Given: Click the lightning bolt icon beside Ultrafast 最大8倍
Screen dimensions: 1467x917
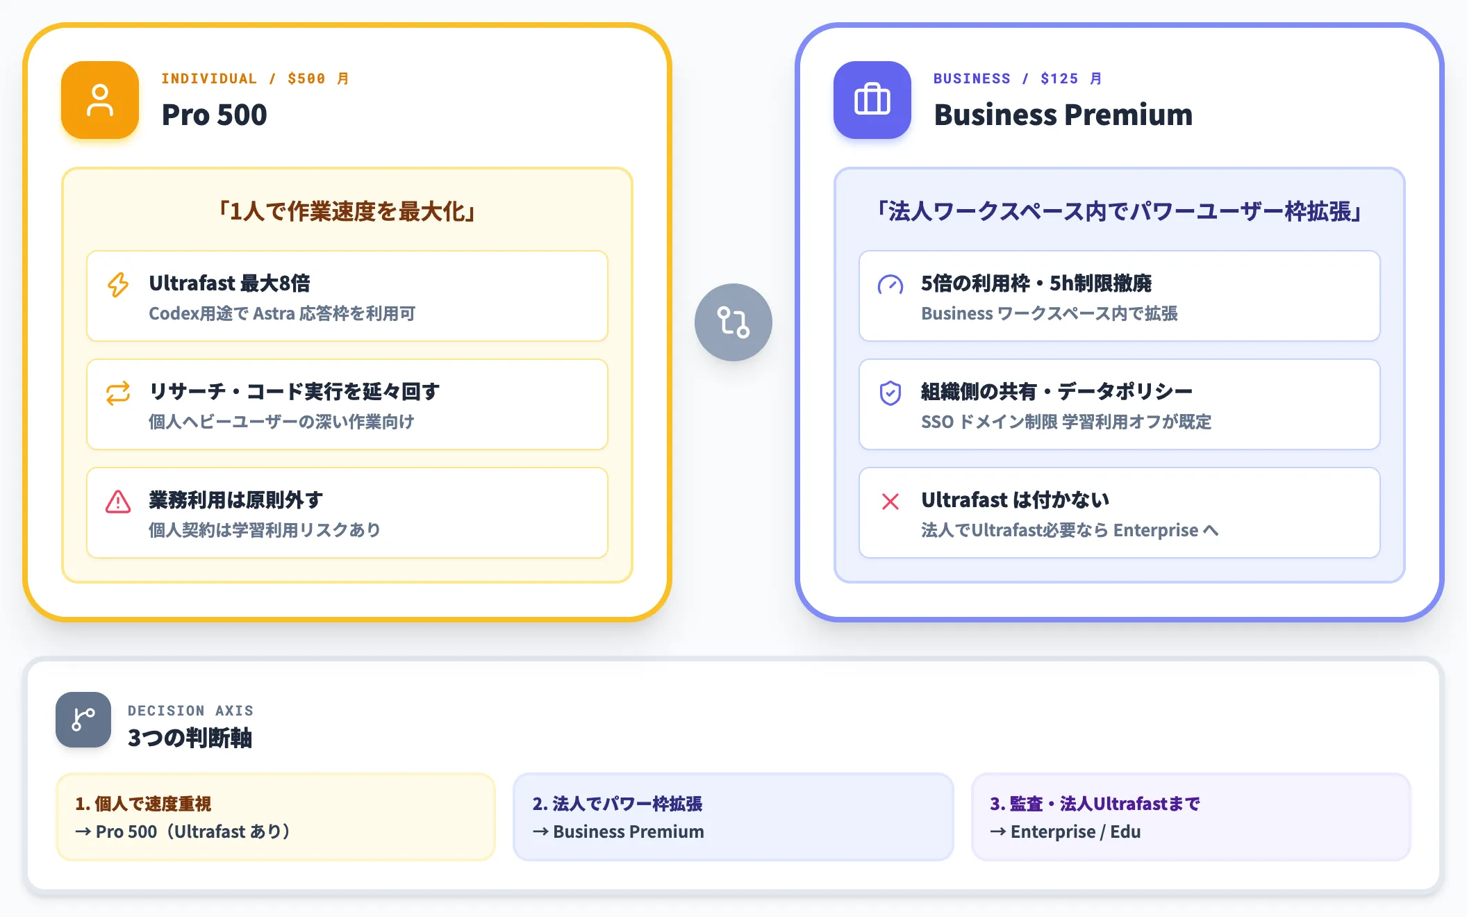Looking at the screenshot, I should click(x=118, y=284).
